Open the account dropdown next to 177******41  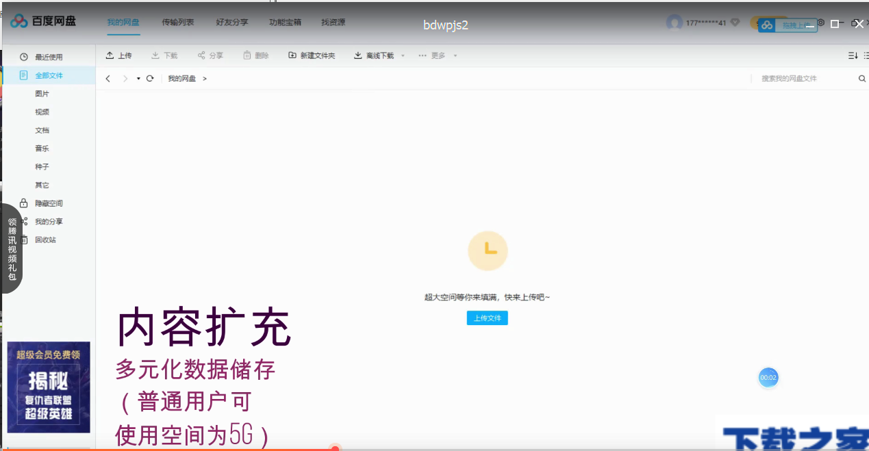733,22
